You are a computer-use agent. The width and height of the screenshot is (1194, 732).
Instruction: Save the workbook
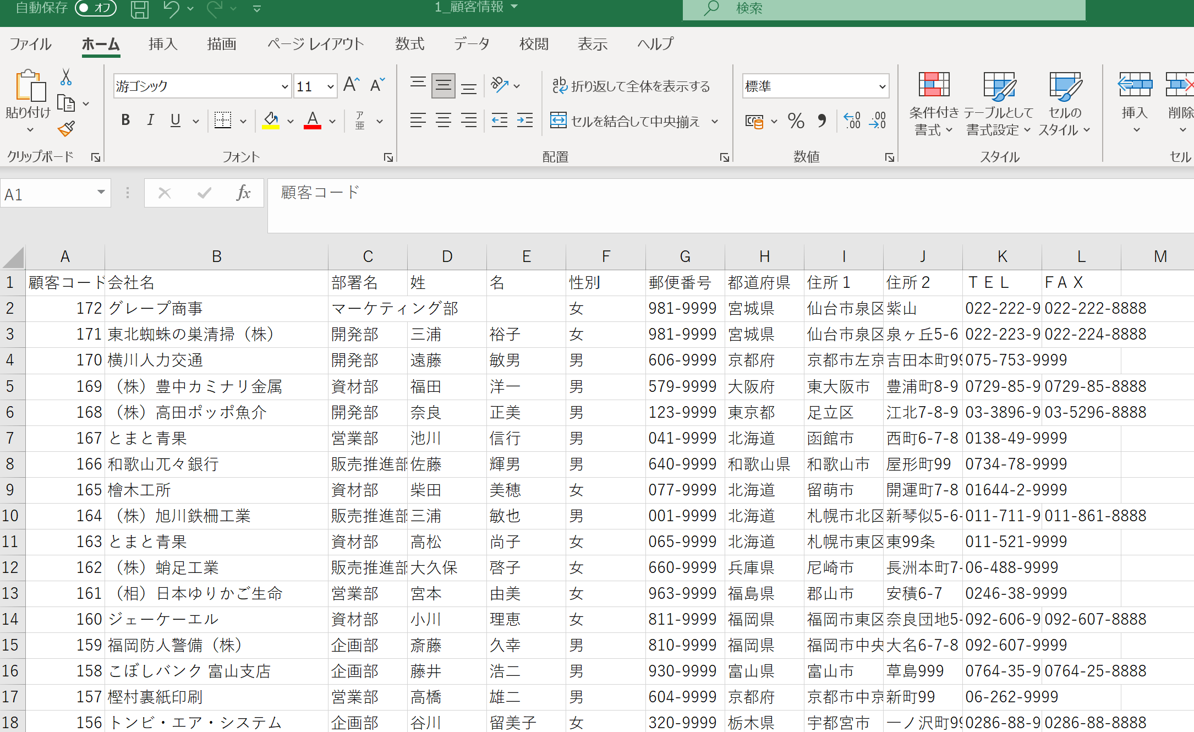[139, 8]
